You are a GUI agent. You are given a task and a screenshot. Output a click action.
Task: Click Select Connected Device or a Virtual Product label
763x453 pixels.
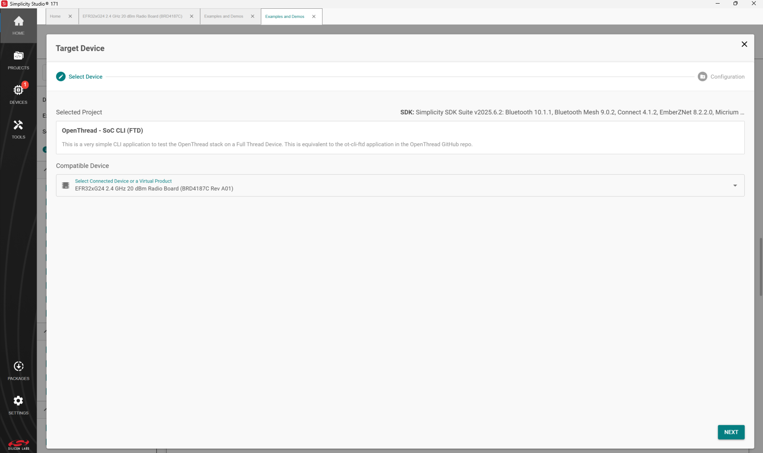[x=123, y=181]
